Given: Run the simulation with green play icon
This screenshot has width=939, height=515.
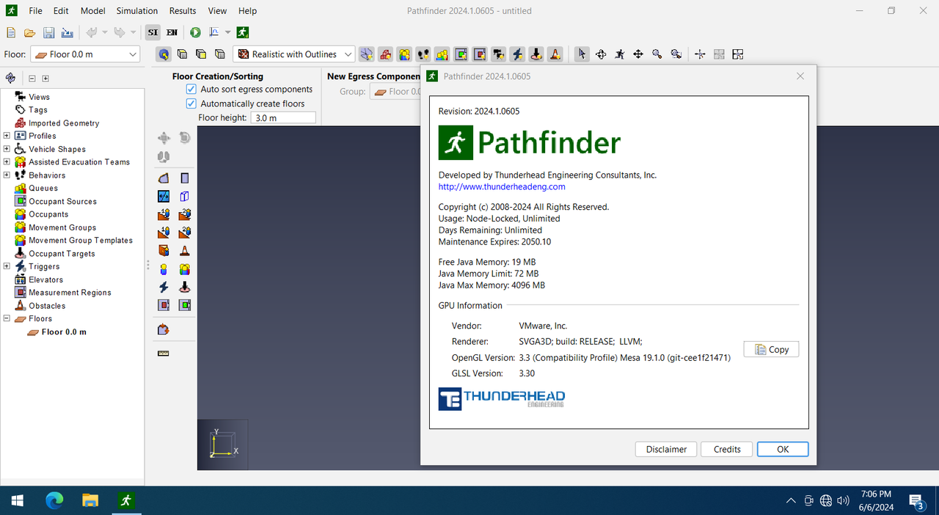Looking at the screenshot, I should [x=195, y=32].
